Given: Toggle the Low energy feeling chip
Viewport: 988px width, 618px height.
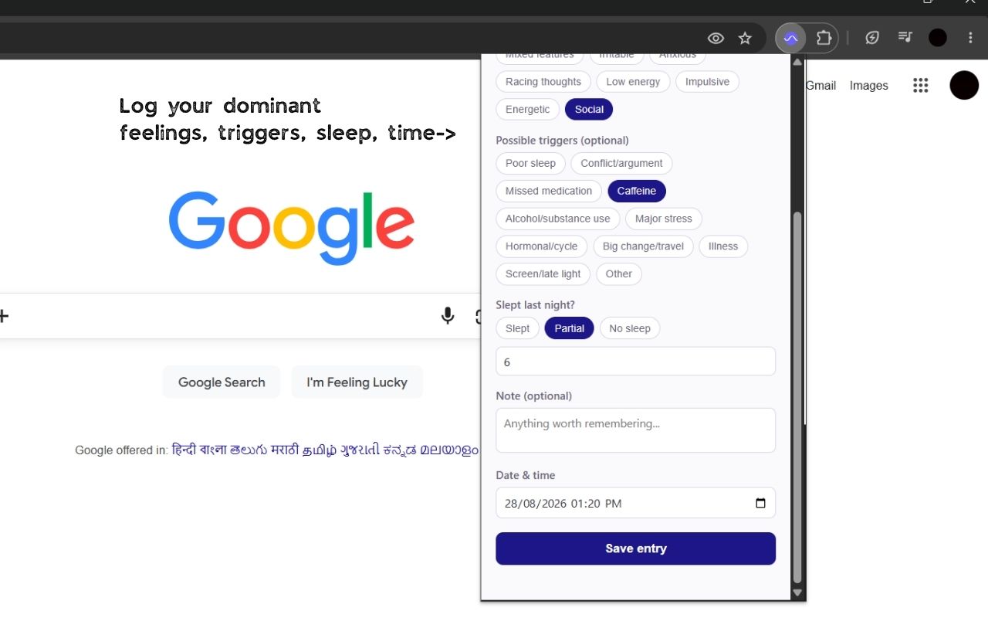Looking at the screenshot, I should pyautogui.click(x=633, y=82).
